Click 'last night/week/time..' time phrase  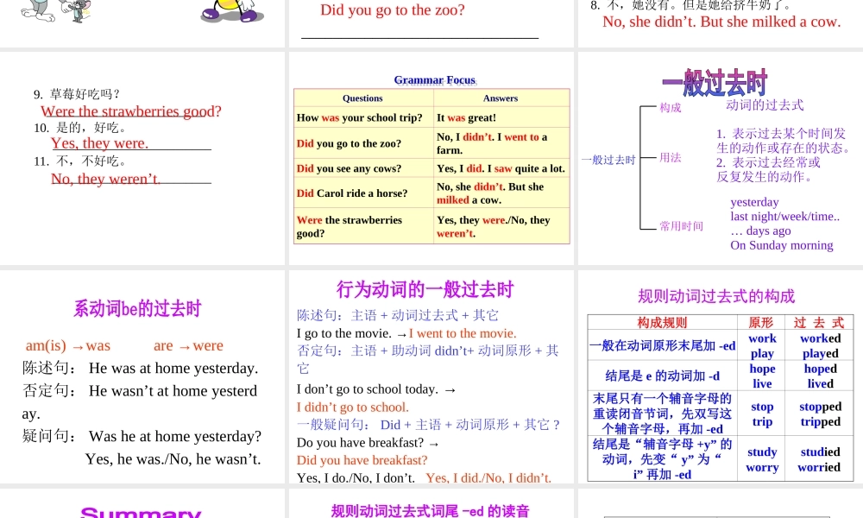tap(784, 217)
